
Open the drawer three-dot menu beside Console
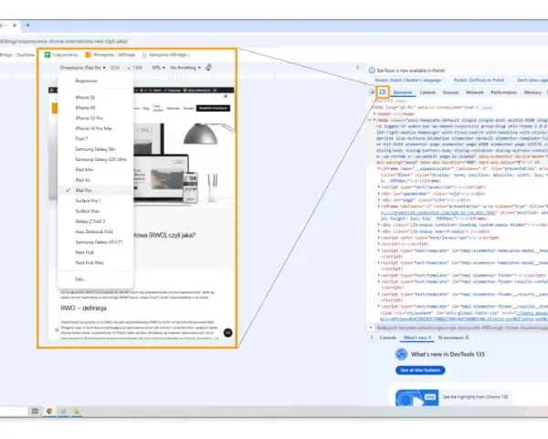click(372, 337)
